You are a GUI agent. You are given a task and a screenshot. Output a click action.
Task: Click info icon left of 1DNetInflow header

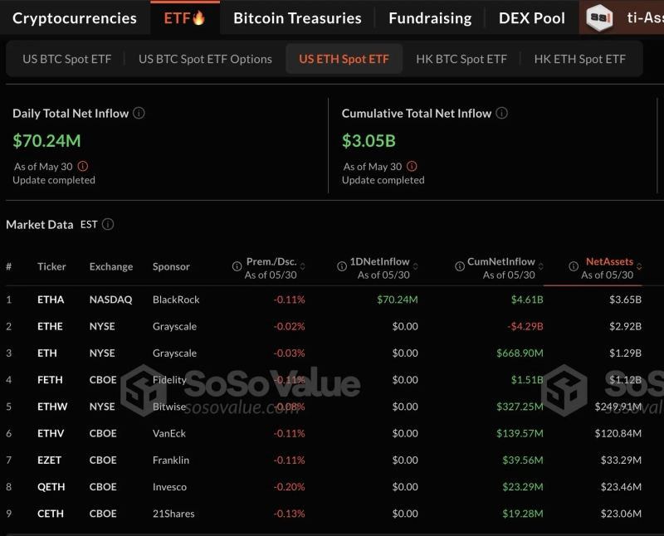click(x=342, y=266)
